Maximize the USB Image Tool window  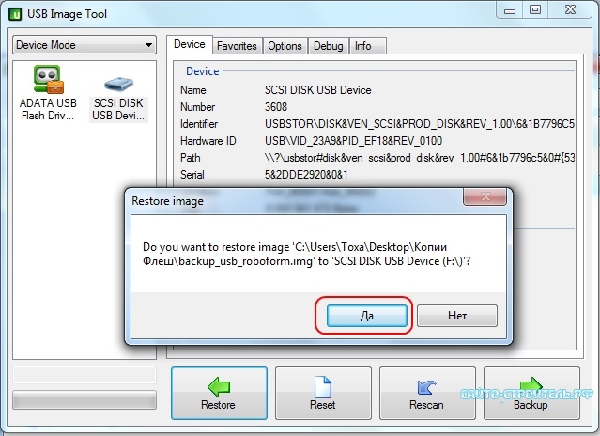[535, 10]
